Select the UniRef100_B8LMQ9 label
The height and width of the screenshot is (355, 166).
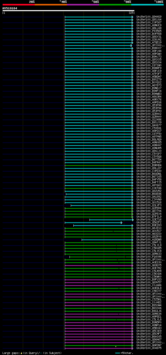pyautogui.click(x=149, y=139)
